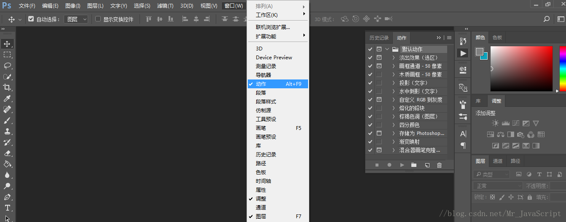Switch to the 通道 tab

[498, 161]
